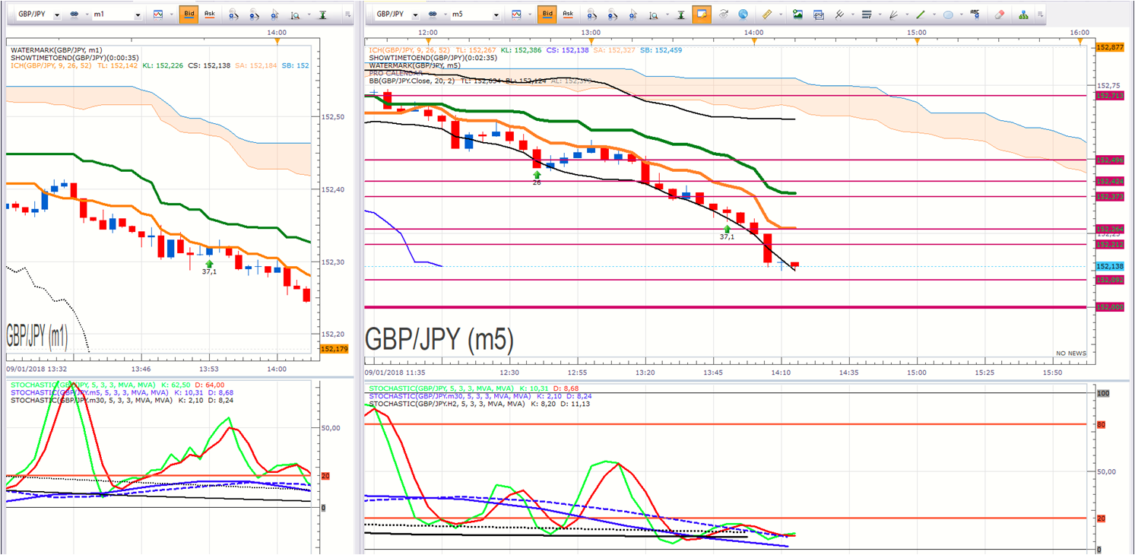Toggle Ask price mode in the m5 chart
The height and width of the screenshot is (555, 1135).
click(x=568, y=14)
